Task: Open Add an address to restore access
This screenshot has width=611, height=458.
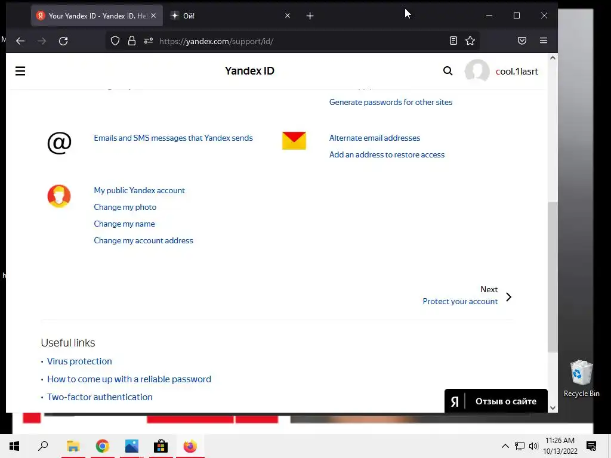Action: point(387,154)
